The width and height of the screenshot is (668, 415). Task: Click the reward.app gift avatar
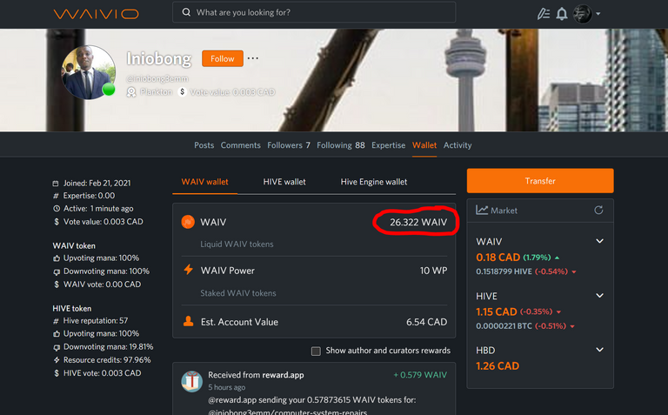point(191,381)
